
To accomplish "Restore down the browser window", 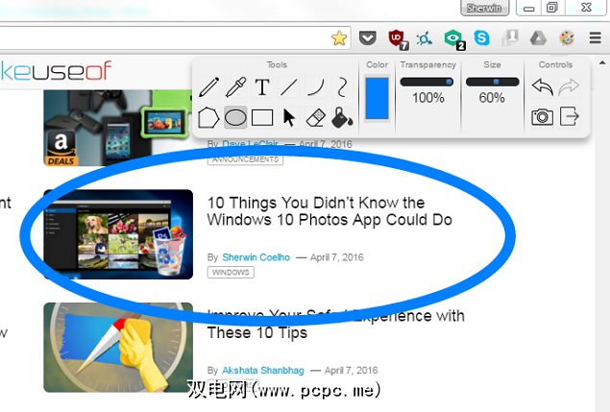I will click(552, 8).
